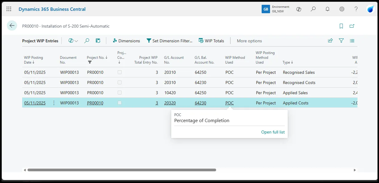This screenshot has height=183, width=379.
Task: Open the help question mark
Action: pyautogui.click(x=356, y=9)
